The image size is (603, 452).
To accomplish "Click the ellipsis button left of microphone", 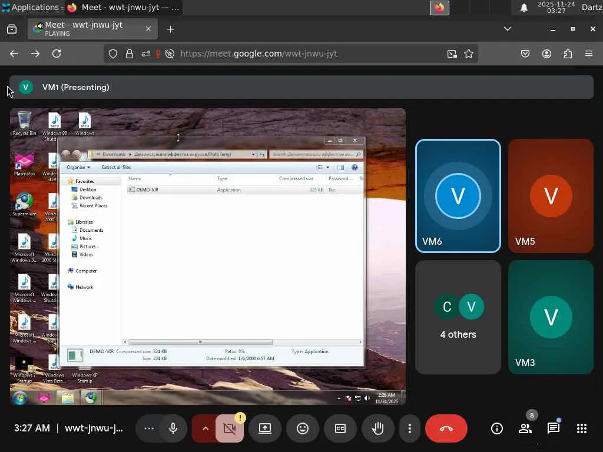I will tap(149, 428).
